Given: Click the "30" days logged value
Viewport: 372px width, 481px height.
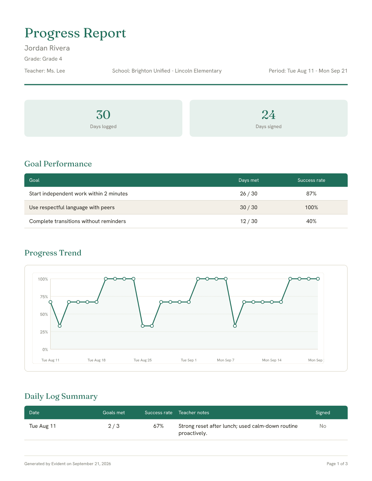Looking at the screenshot, I should (x=103, y=115).
